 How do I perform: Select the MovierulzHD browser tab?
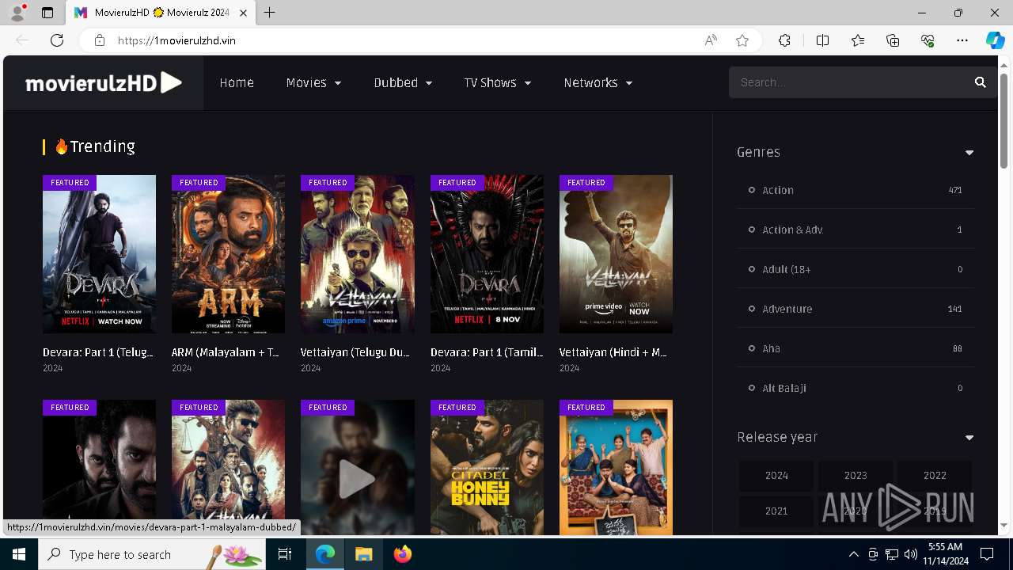click(x=161, y=13)
